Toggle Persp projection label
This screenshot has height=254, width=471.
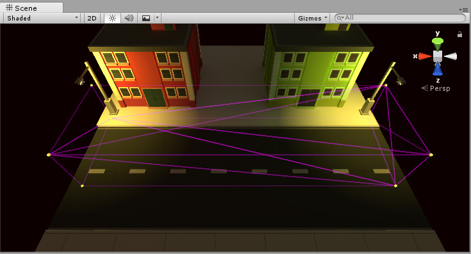pos(436,88)
